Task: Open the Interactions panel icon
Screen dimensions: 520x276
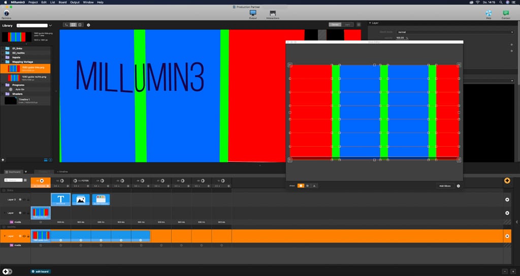Action: coord(273,13)
